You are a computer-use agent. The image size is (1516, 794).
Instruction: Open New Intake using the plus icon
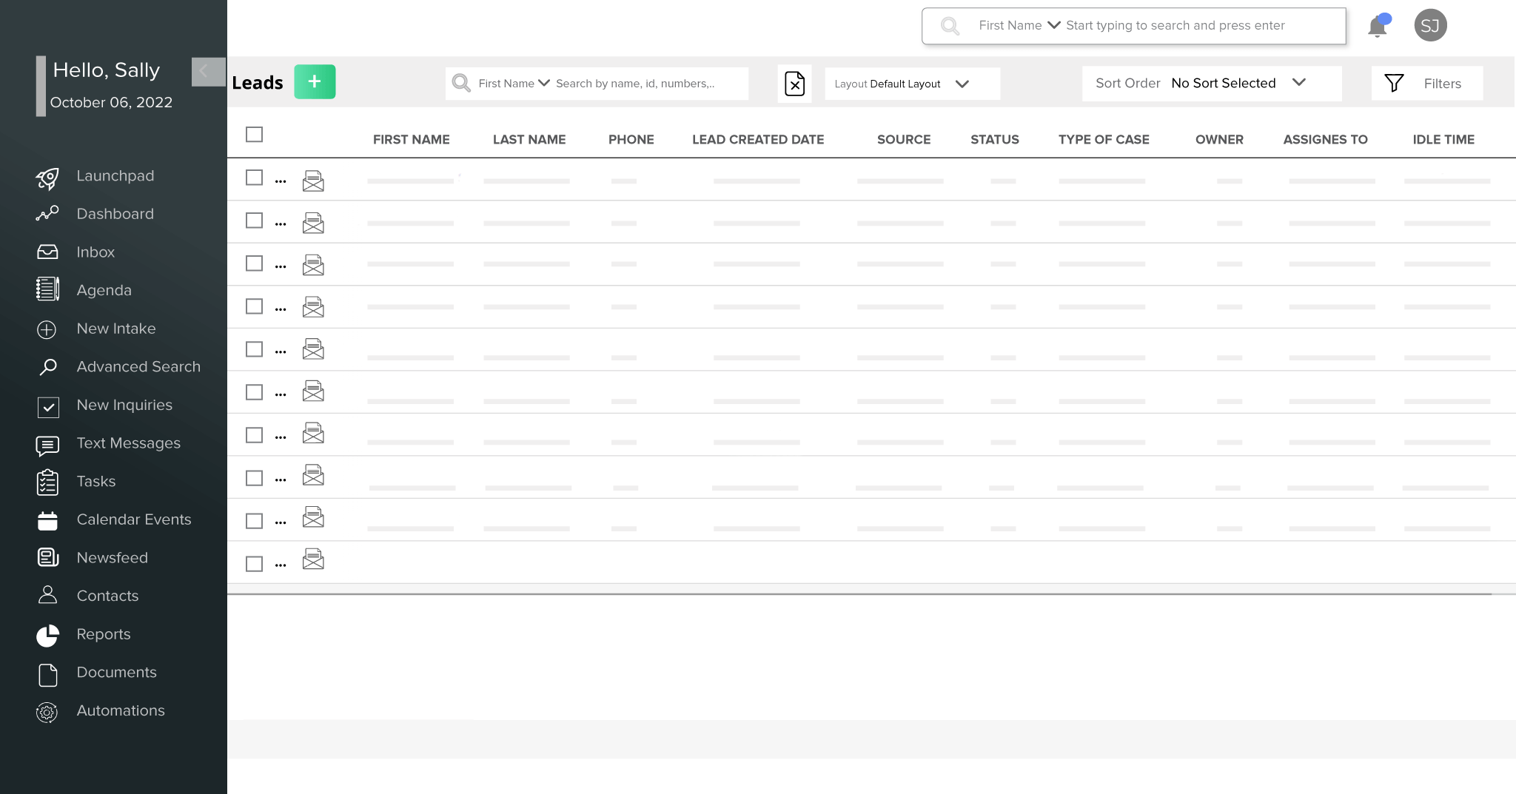coord(47,329)
